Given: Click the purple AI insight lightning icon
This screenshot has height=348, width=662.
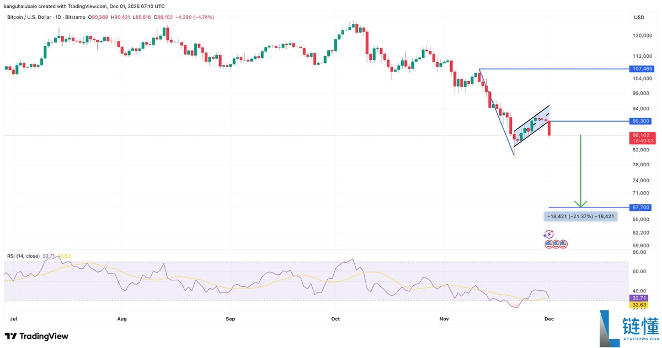Looking at the screenshot, I should coord(549,234).
